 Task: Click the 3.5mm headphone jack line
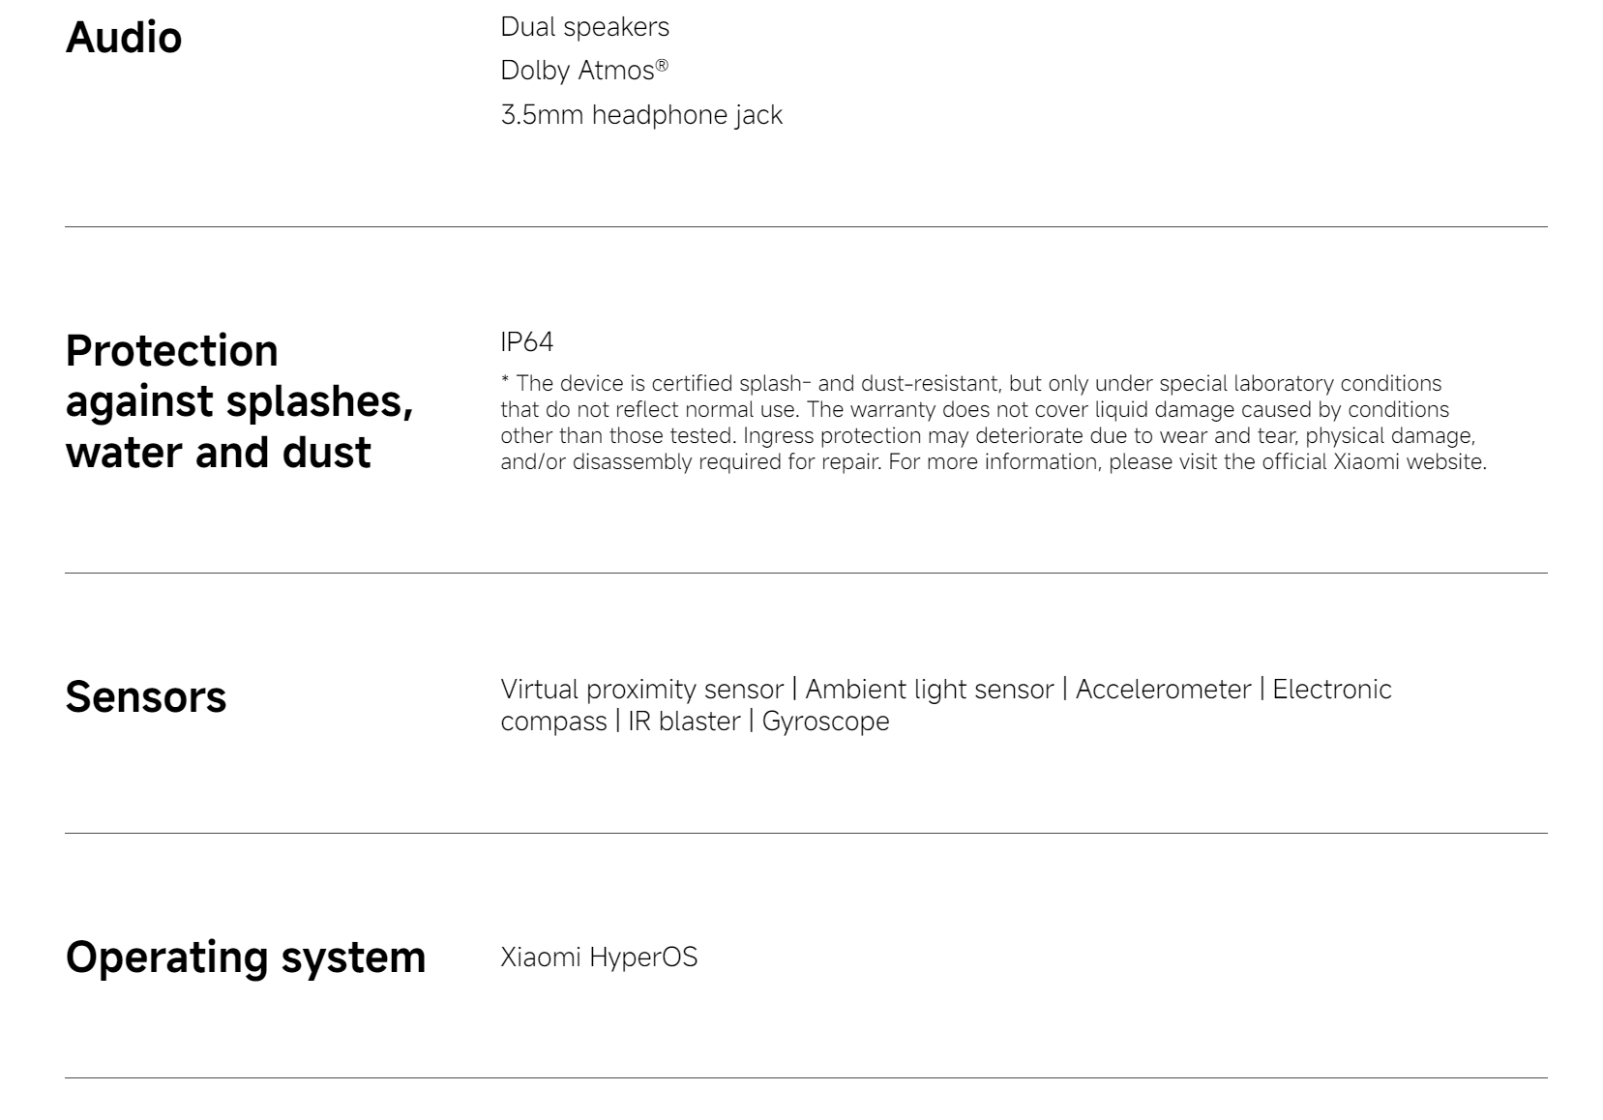point(641,115)
